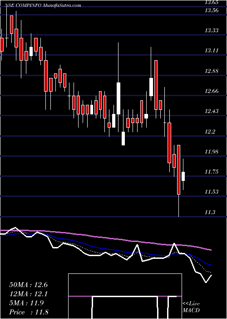Click the white candlestick body below the 12.2 line
The height and width of the screenshot is (319, 227).
[x=123, y=139]
